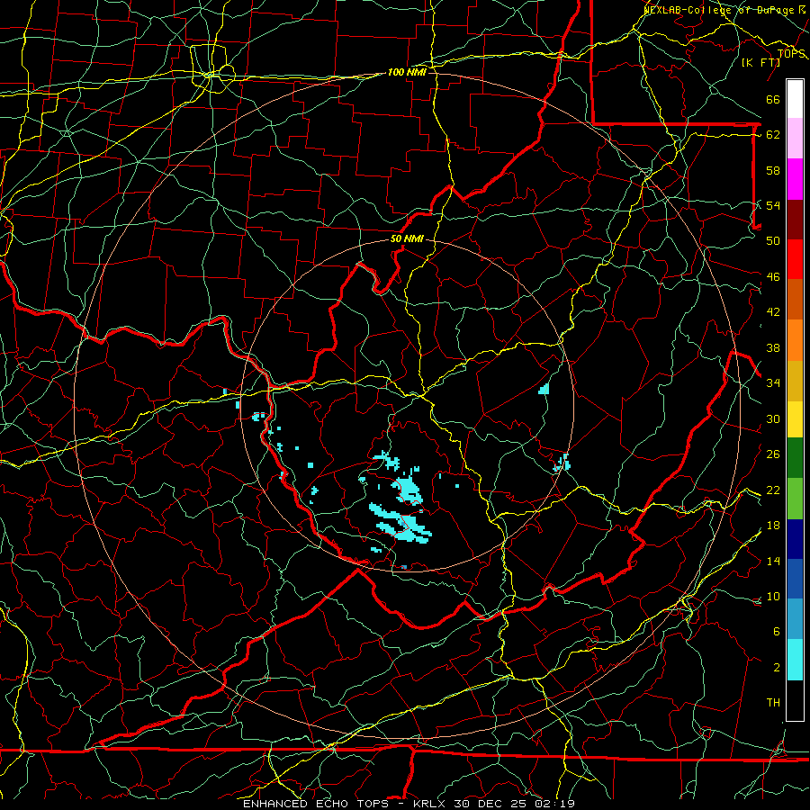Click the 30 DEC 25 02:19 timestamp
This screenshot has width=810, height=810.
click(515, 804)
